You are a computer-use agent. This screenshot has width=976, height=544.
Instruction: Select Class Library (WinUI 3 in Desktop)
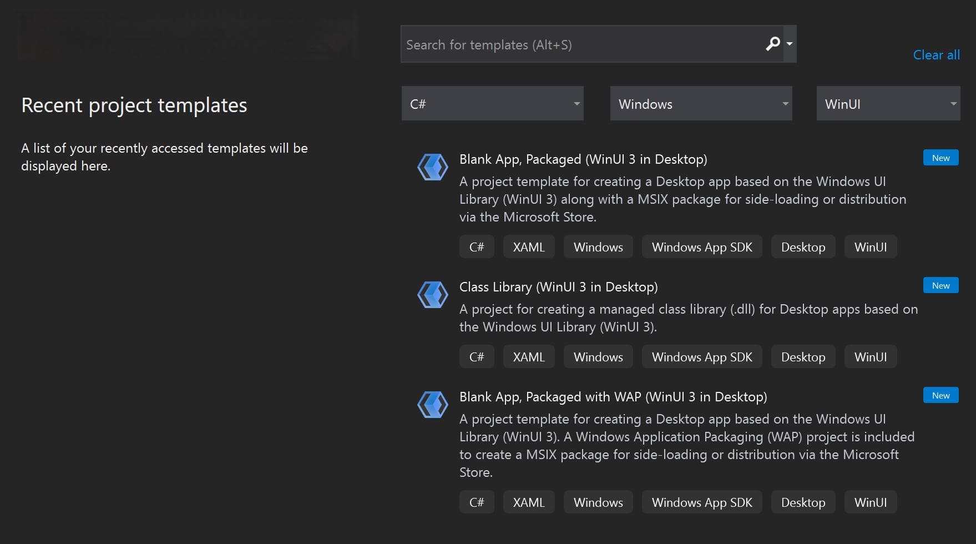point(558,287)
